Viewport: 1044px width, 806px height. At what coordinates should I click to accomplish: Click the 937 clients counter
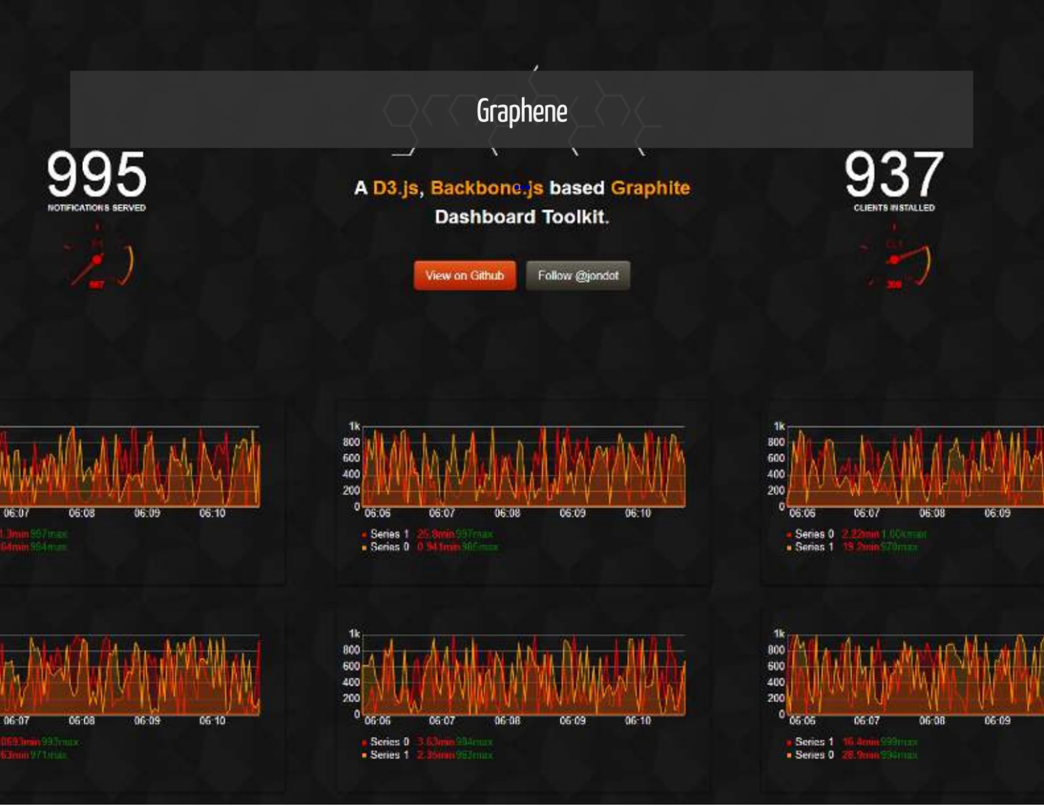(894, 174)
